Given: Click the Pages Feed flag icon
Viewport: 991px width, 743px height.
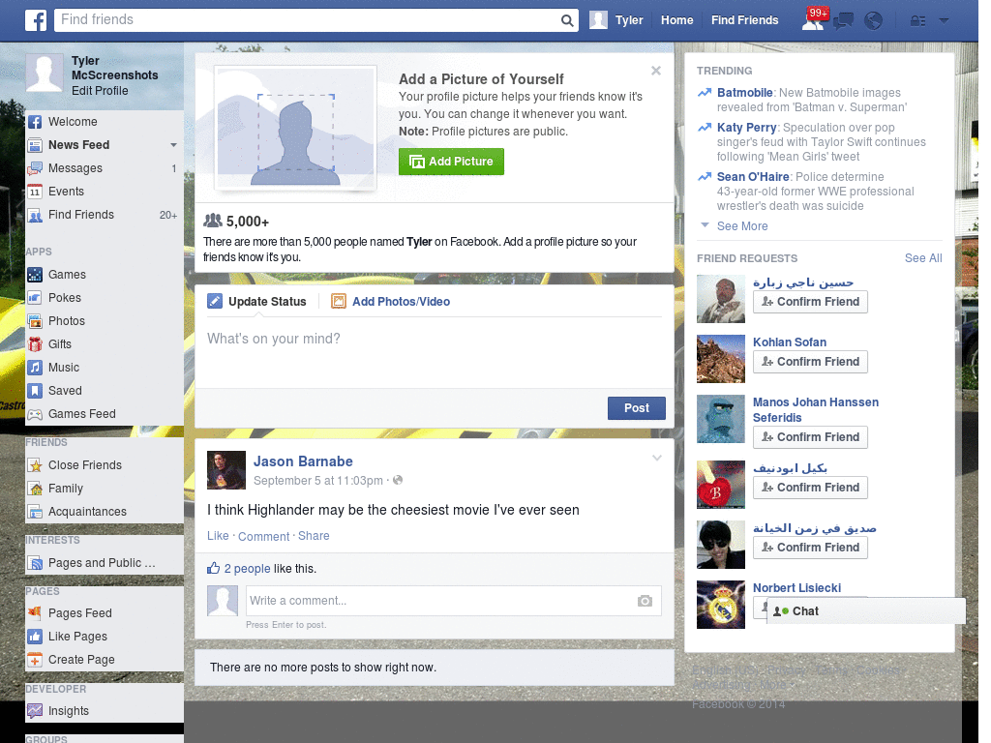Looking at the screenshot, I should (x=35, y=612).
